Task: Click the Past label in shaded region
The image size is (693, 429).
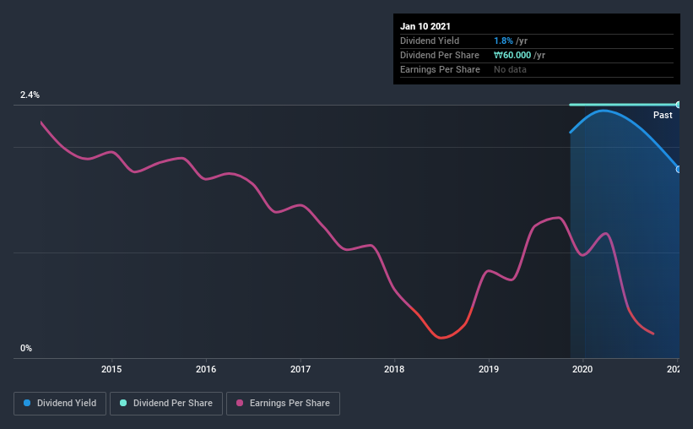Action: click(663, 115)
